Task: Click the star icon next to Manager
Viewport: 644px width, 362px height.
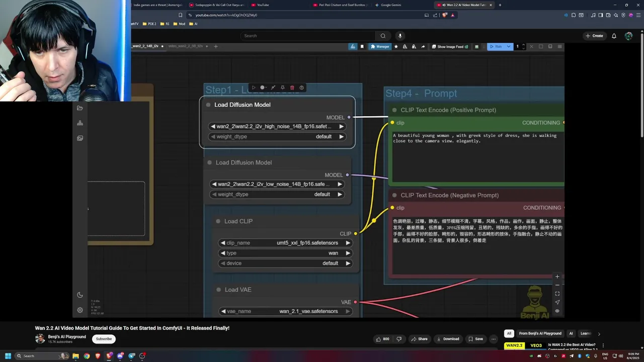Action: click(x=396, y=46)
